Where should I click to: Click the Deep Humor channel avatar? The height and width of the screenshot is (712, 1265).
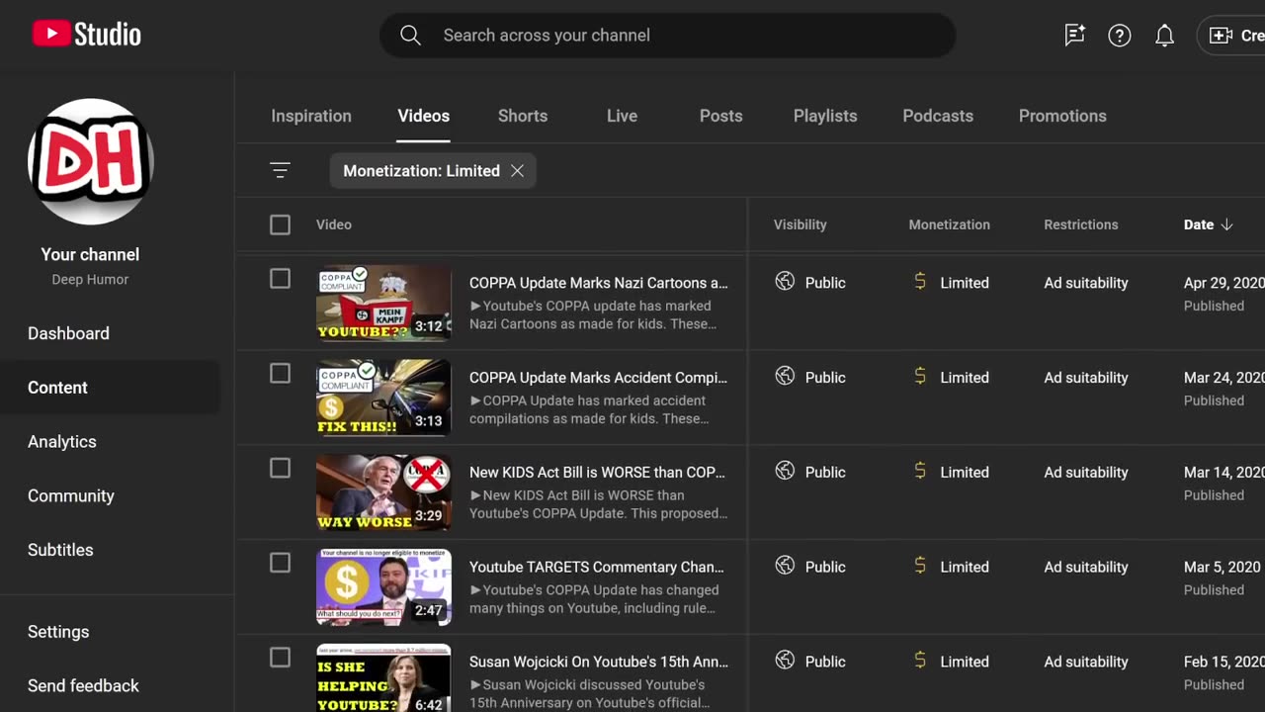(90, 161)
